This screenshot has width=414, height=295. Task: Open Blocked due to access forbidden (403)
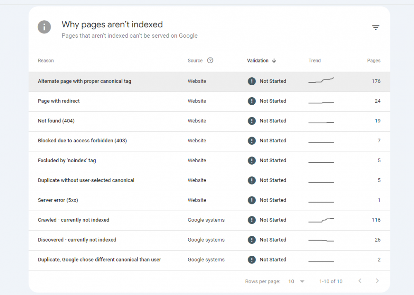(82, 141)
